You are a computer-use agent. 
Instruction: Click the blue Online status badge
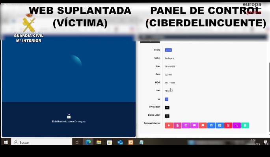point(168,50)
